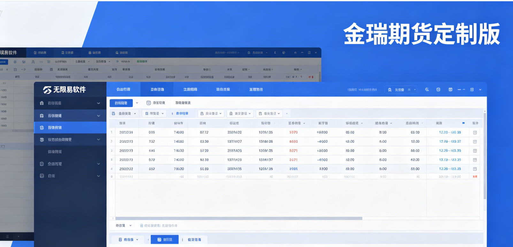Expand the database sidebar item chevron
Viewport: 513px width, 247px height.
point(98,139)
